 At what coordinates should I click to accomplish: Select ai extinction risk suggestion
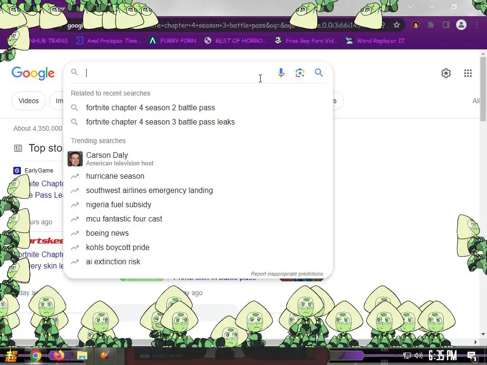pos(198,262)
